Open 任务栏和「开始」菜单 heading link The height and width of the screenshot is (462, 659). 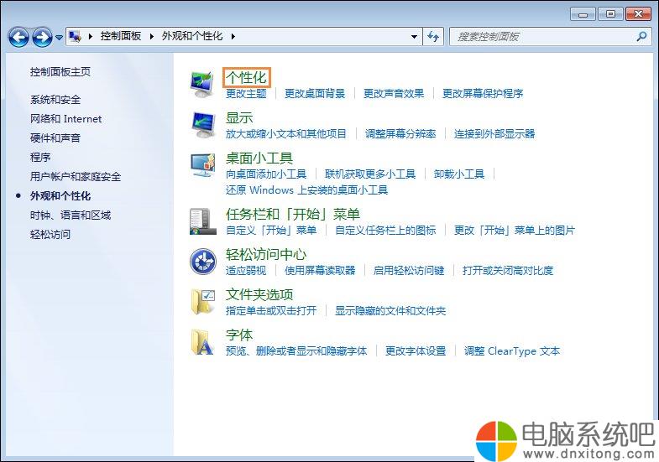click(x=293, y=214)
